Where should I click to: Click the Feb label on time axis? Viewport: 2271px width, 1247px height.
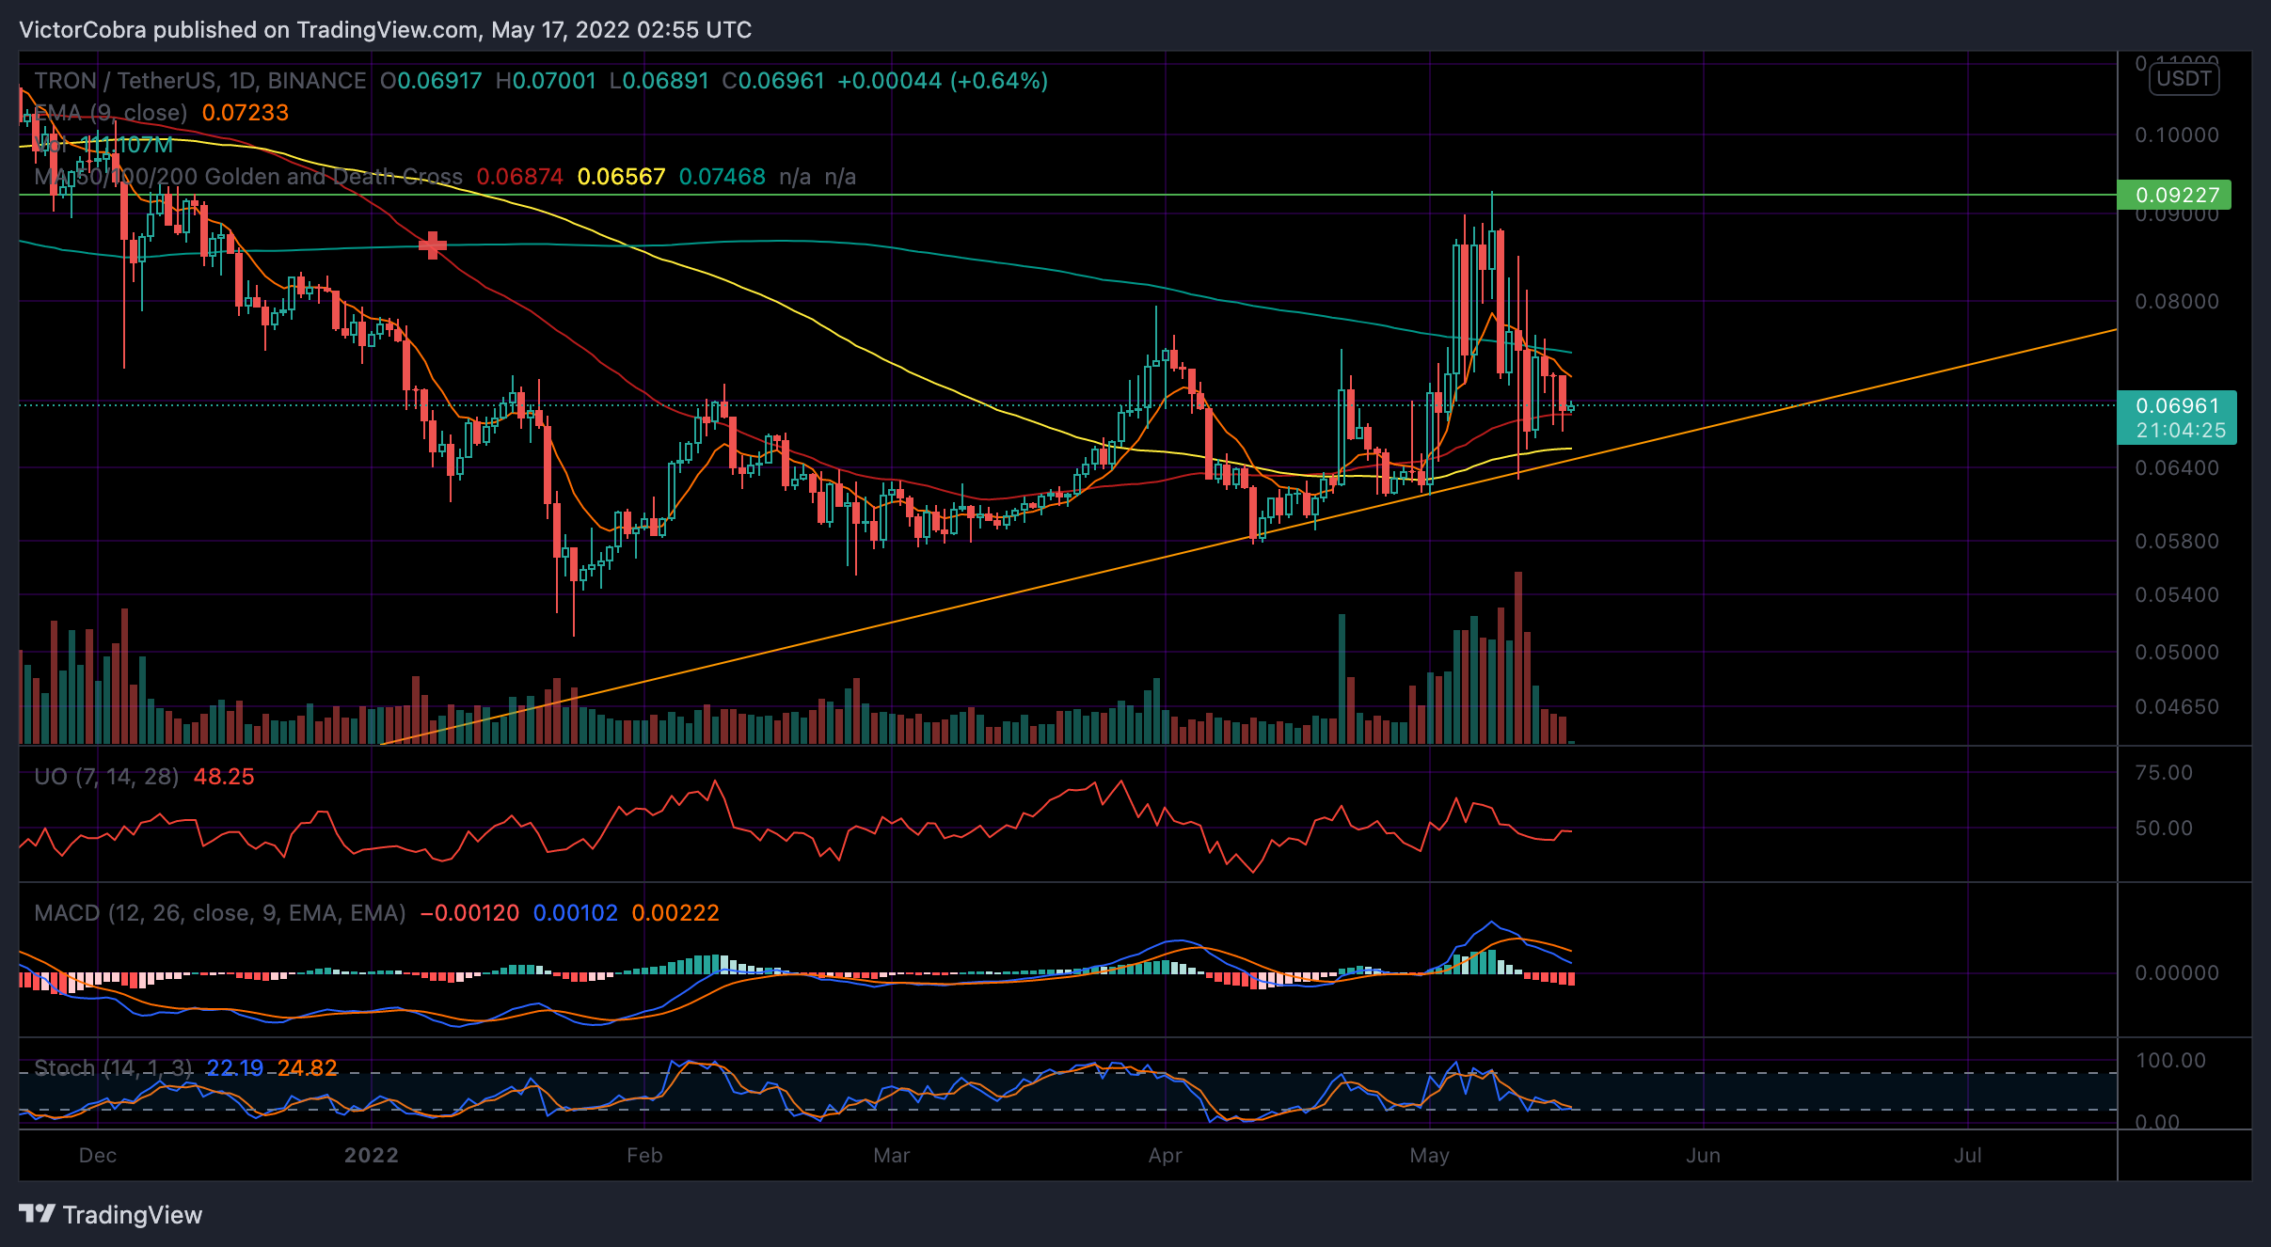pos(644,1156)
